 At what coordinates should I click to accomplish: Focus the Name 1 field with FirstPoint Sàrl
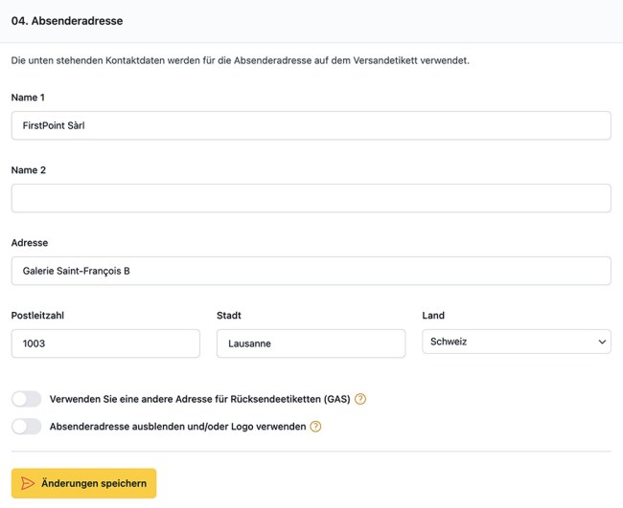click(311, 125)
